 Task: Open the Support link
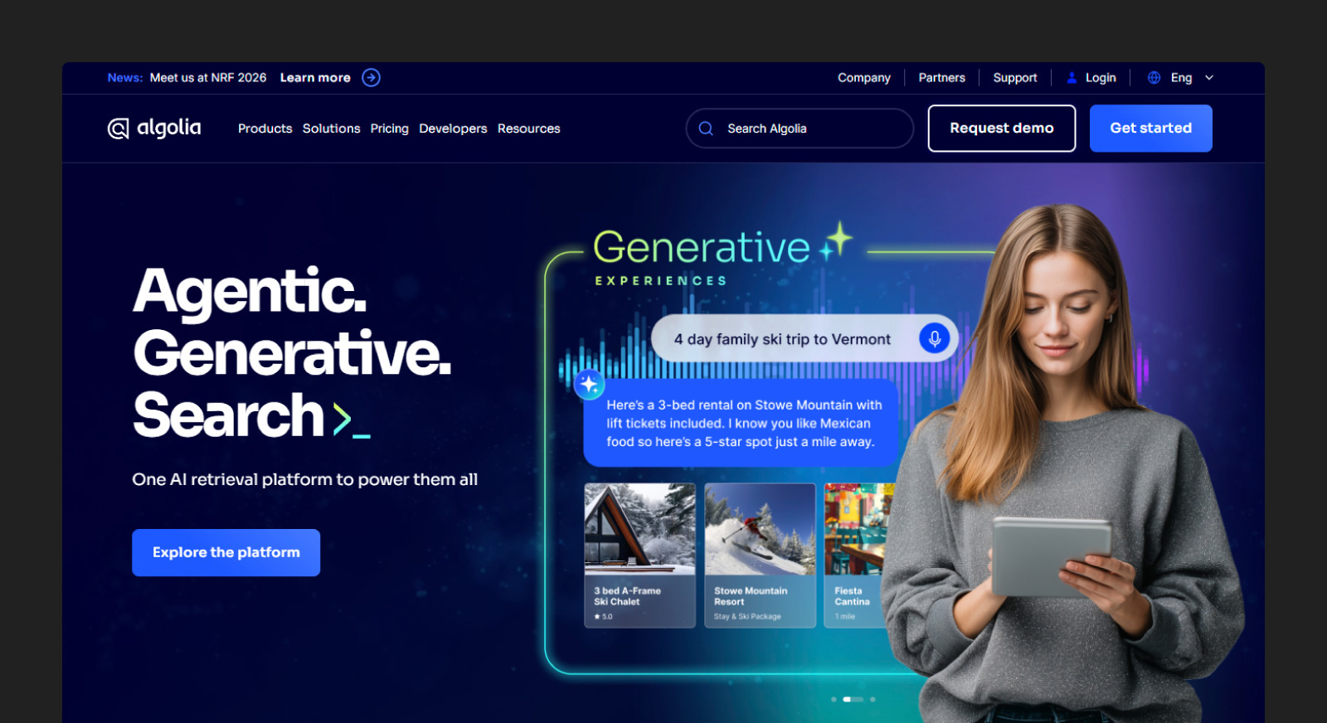pyautogui.click(x=1015, y=78)
